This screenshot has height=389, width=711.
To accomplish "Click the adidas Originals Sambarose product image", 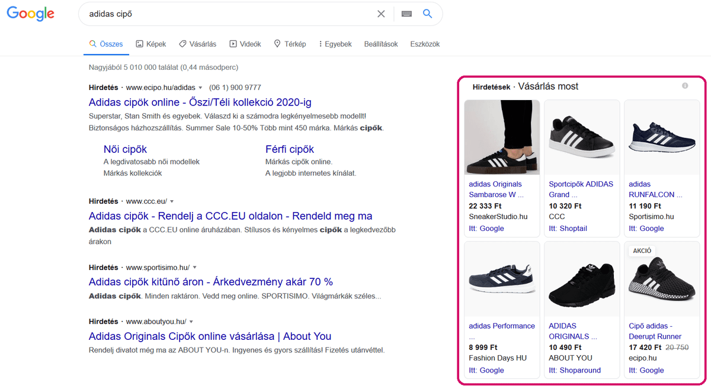I will (x=502, y=137).
